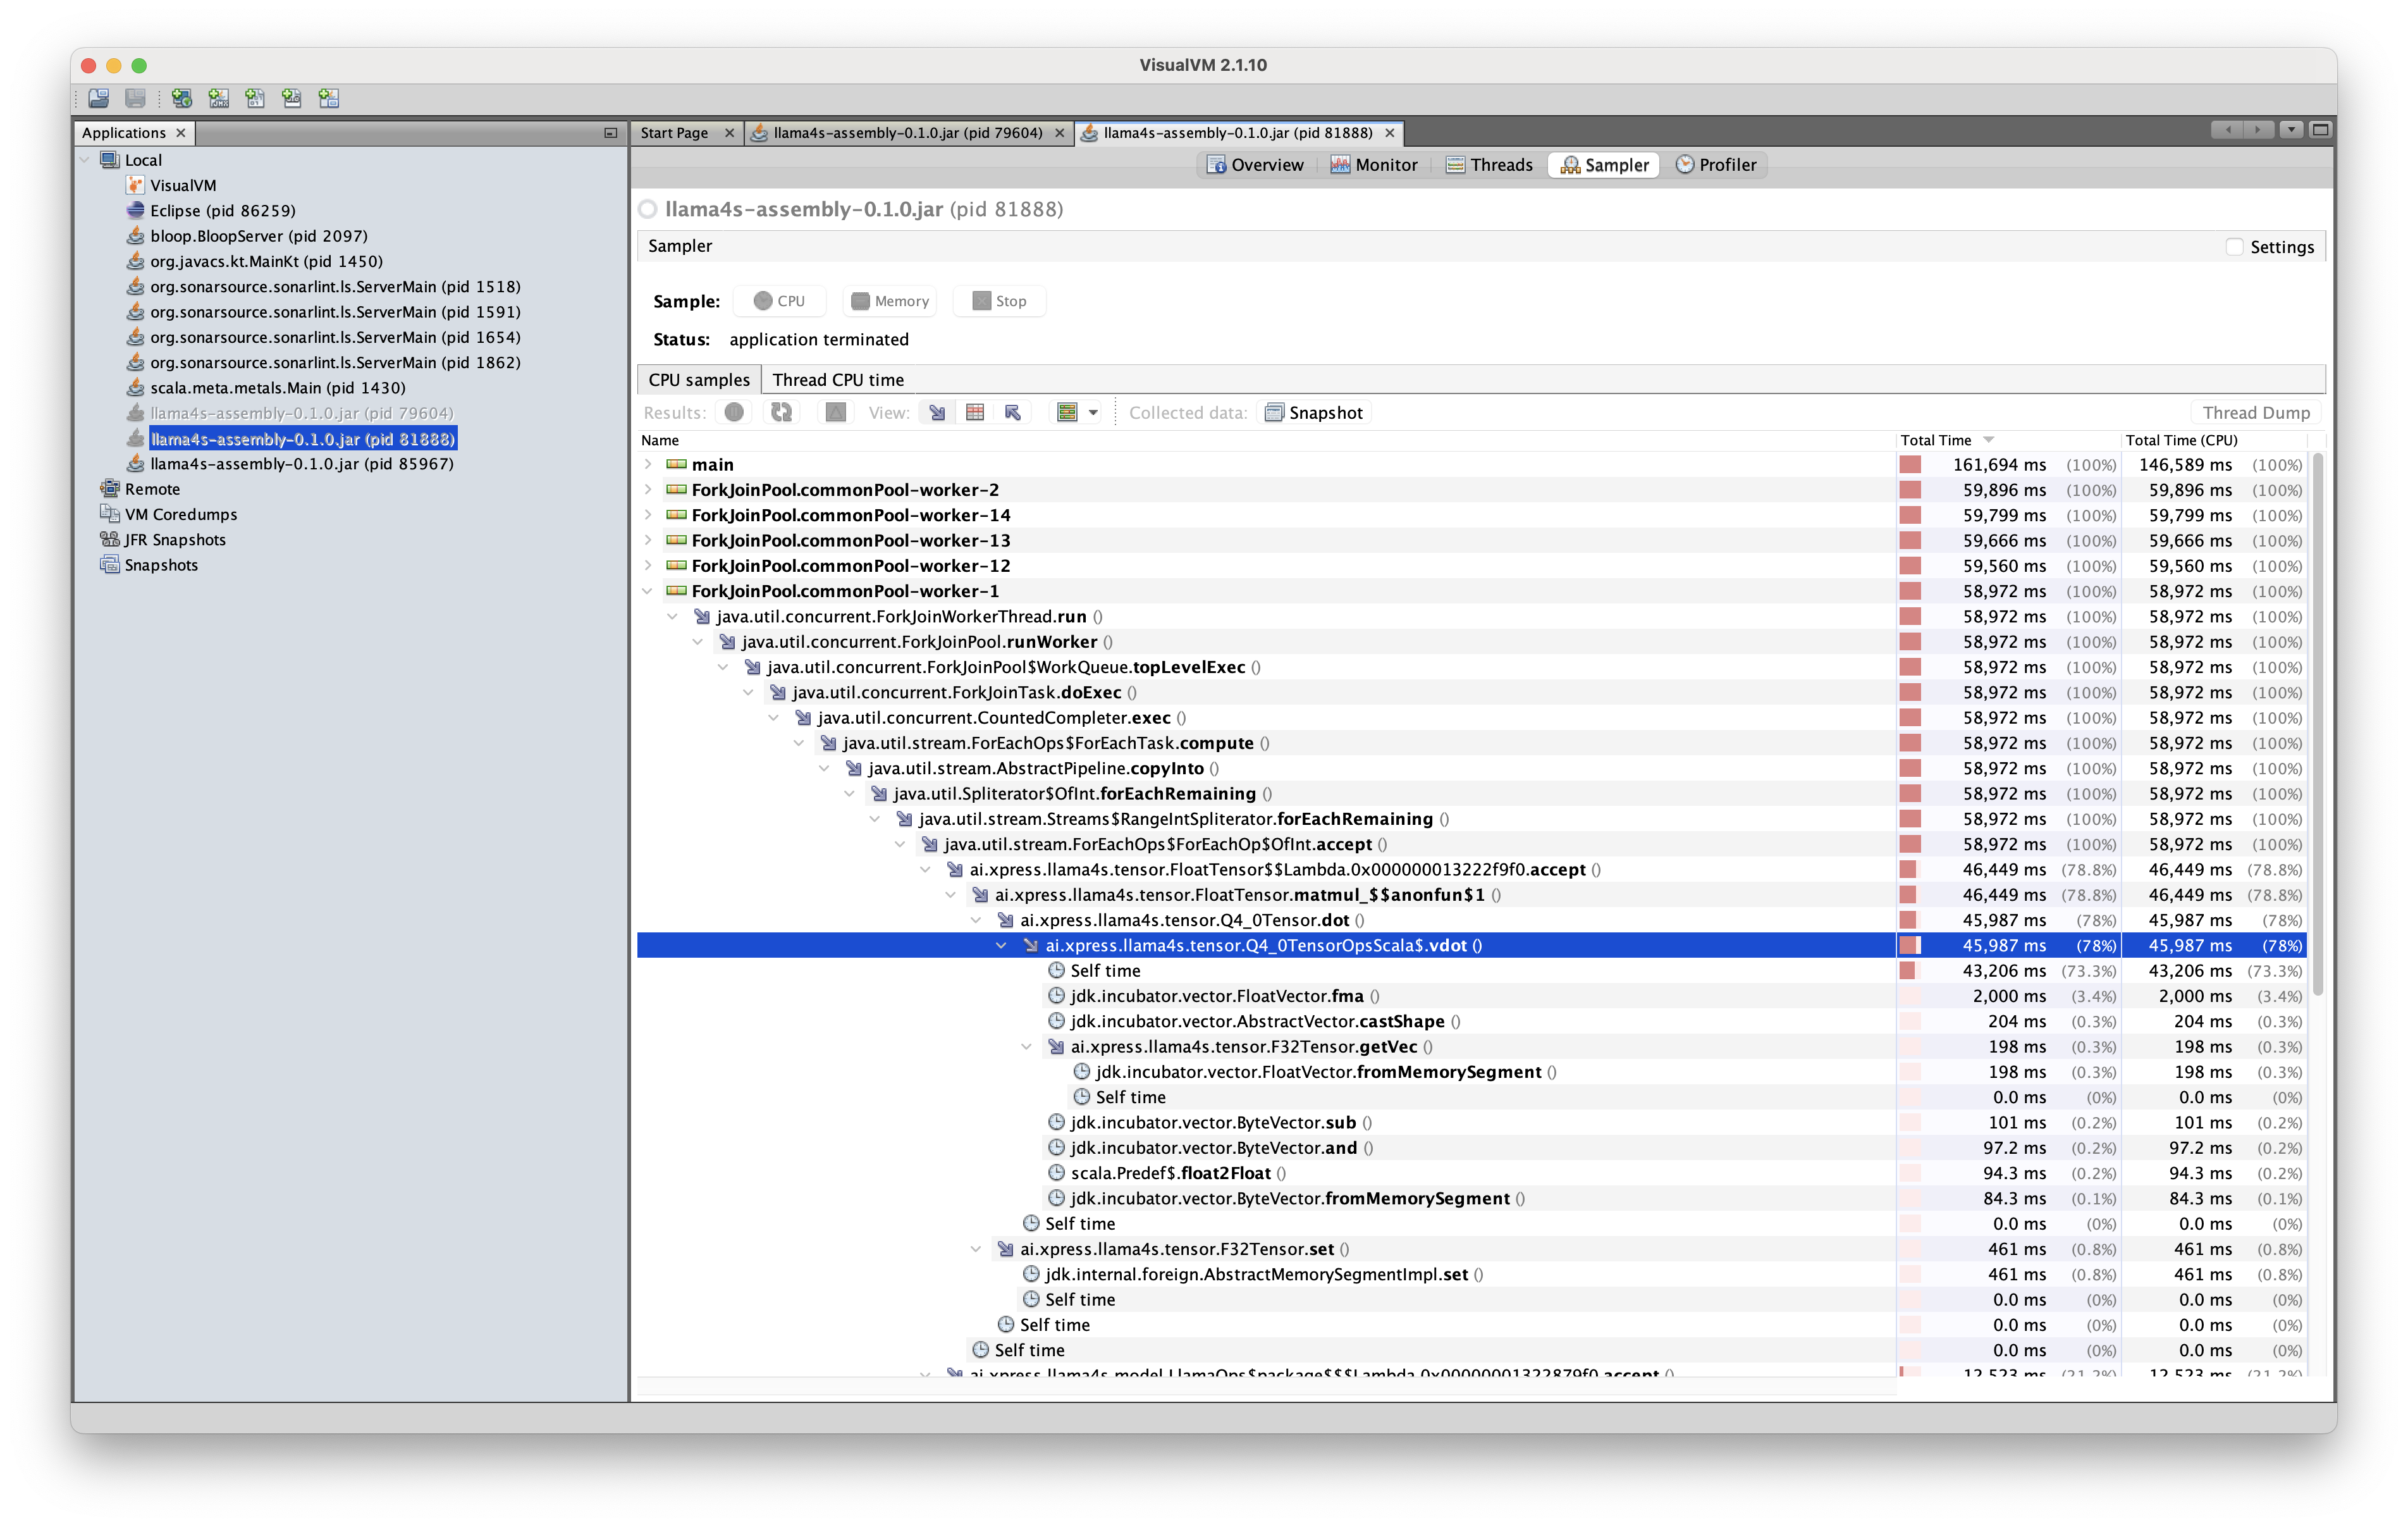Viewport: 2408px width, 1527px height.
Task: Open the Profiler tab
Action: pyautogui.click(x=1715, y=165)
